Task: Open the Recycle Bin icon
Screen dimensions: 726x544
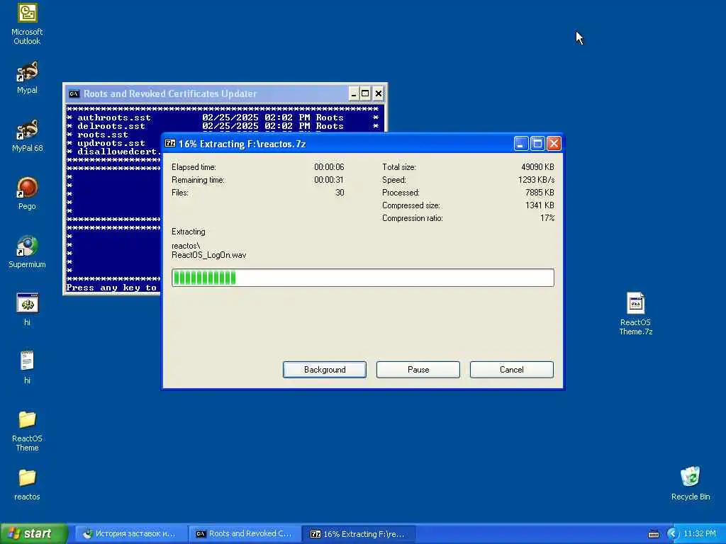Action: click(691, 484)
